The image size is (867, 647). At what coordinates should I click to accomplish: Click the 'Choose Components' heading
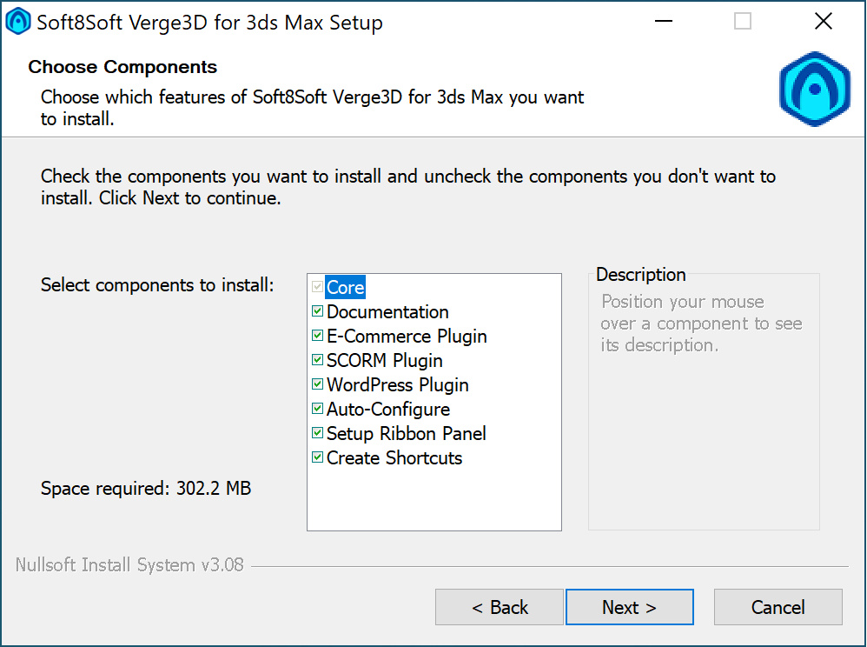pyautogui.click(x=122, y=67)
